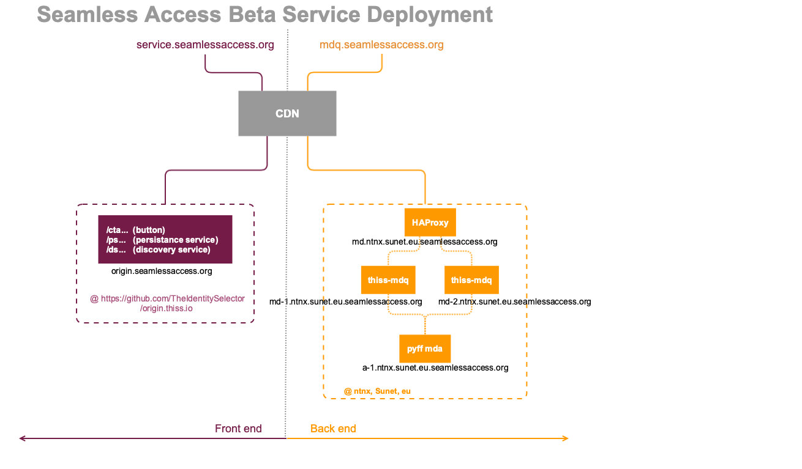Click the maroon /cta /ps /ds services box
Viewport: 802px width, 469px height.
(165, 239)
